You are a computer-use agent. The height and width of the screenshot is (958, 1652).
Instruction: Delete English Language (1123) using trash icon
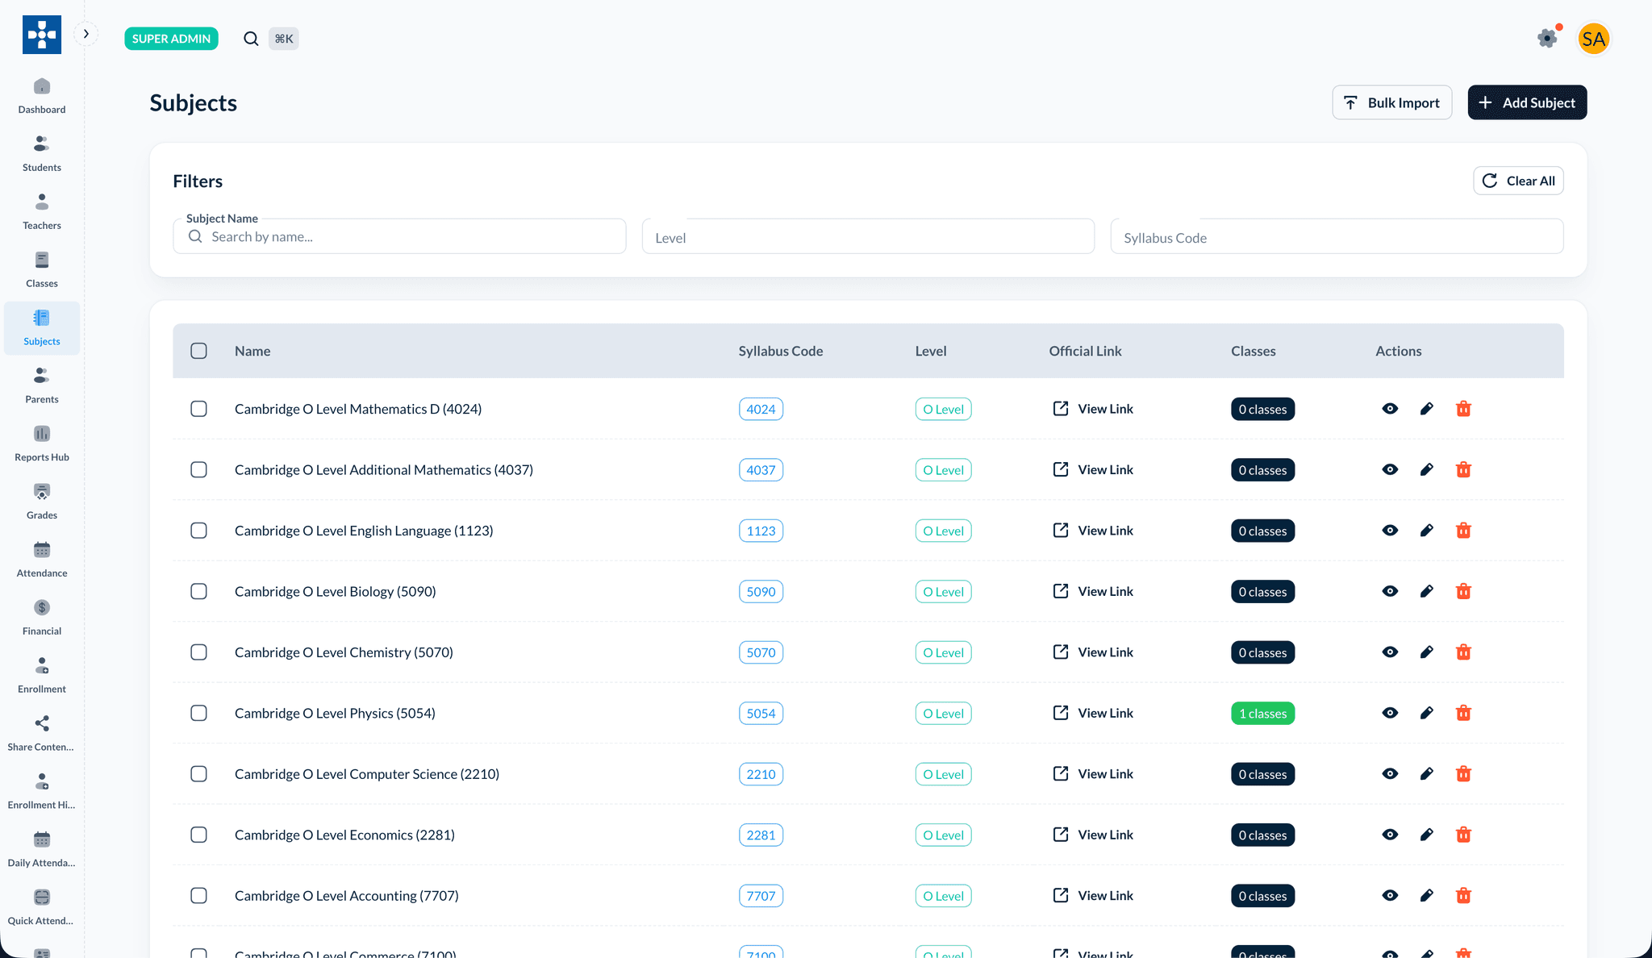[x=1463, y=531]
